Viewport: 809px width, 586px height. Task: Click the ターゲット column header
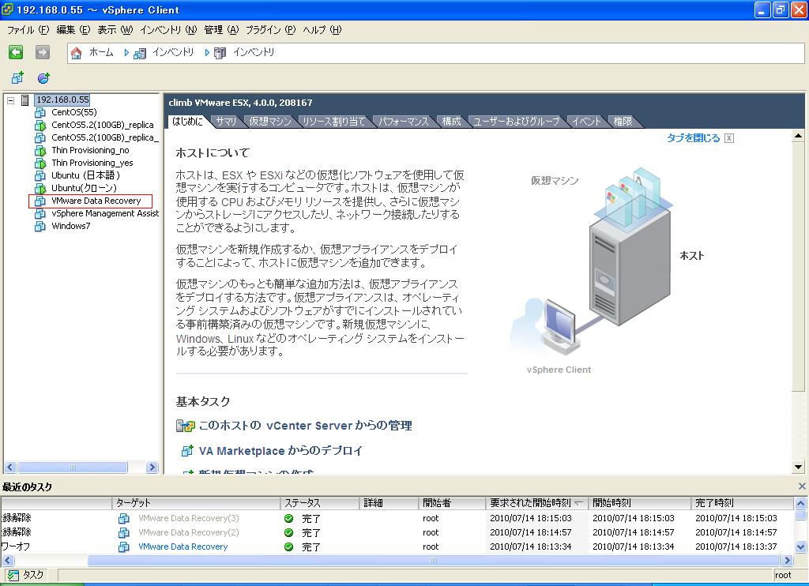pyautogui.click(x=196, y=503)
